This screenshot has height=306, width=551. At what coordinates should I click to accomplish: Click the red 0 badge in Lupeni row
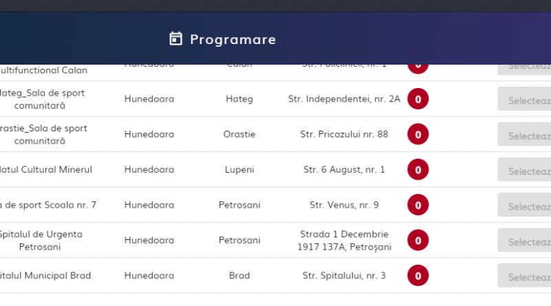tap(417, 169)
